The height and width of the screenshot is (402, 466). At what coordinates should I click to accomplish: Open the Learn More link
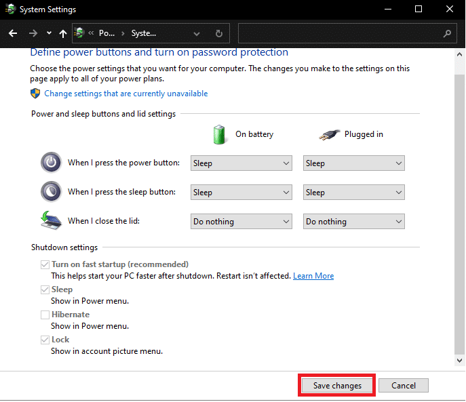313,276
